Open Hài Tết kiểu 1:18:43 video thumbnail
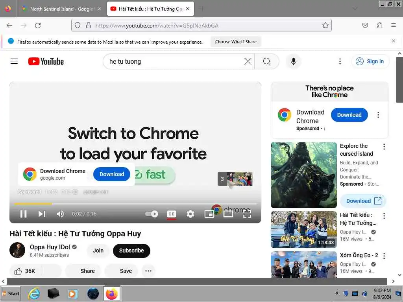Viewport: 403px width, 302px height. tap(304, 230)
